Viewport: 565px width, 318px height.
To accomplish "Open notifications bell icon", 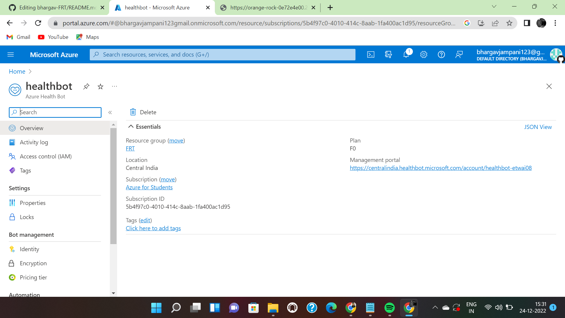I will coord(406,54).
